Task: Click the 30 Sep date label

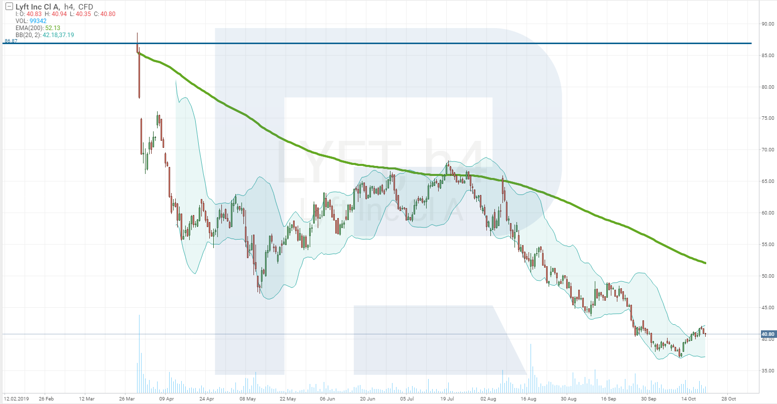Action: pyautogui.click(x=649, y=399)
